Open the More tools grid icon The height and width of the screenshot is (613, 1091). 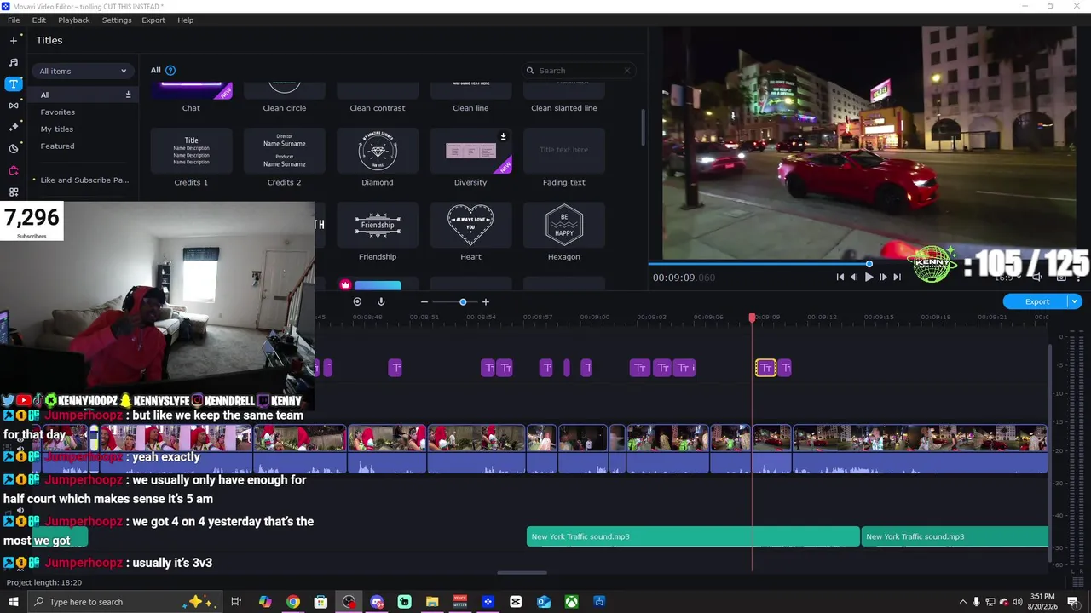[13, 192]
